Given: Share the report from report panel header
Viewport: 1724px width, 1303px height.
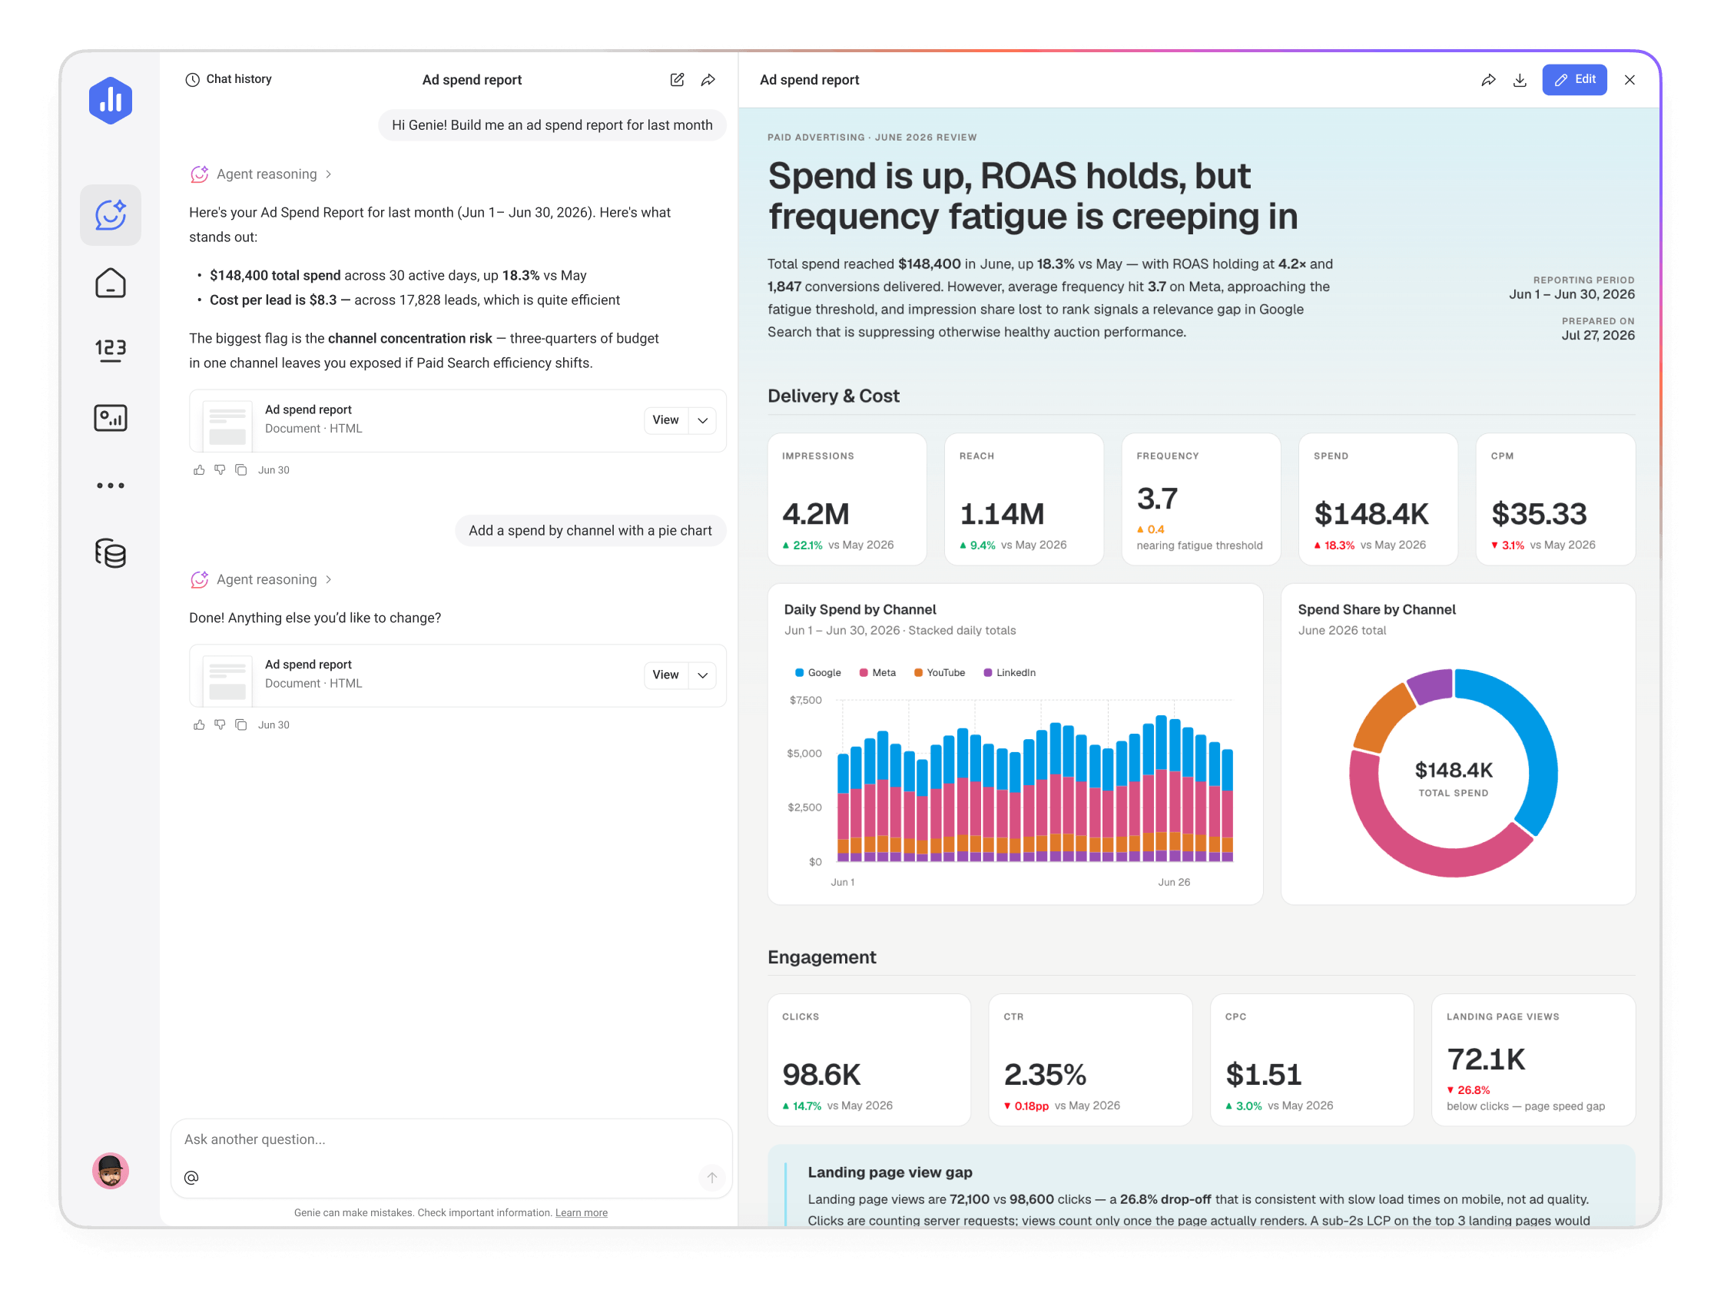Looking at the screenshot, I should [x=1489, y=79].
